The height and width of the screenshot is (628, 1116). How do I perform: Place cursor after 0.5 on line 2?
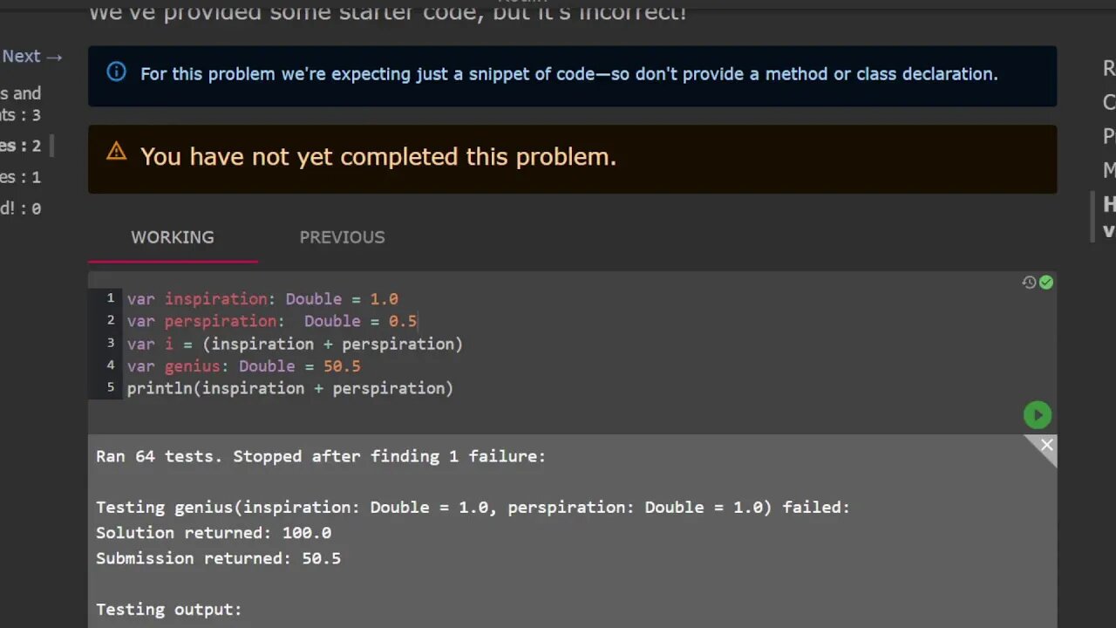[418, 321]
